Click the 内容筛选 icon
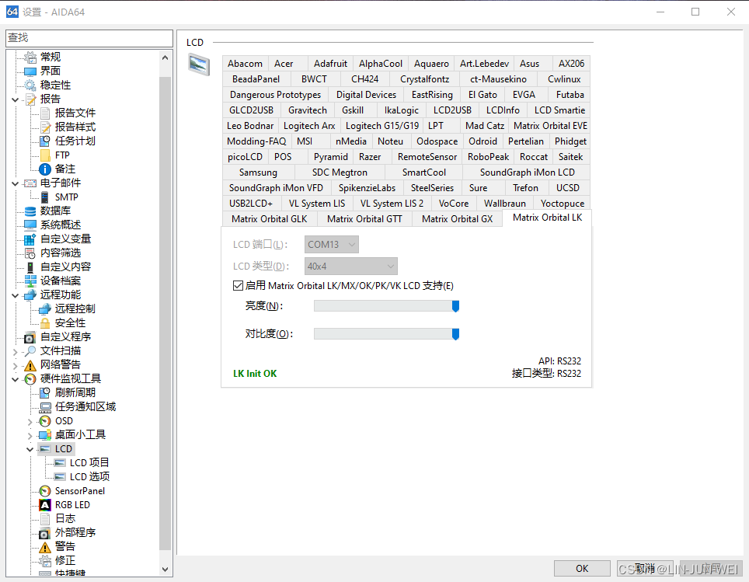Screen dimensions: 749x582 pyautogui.click(x=30, y=253)
